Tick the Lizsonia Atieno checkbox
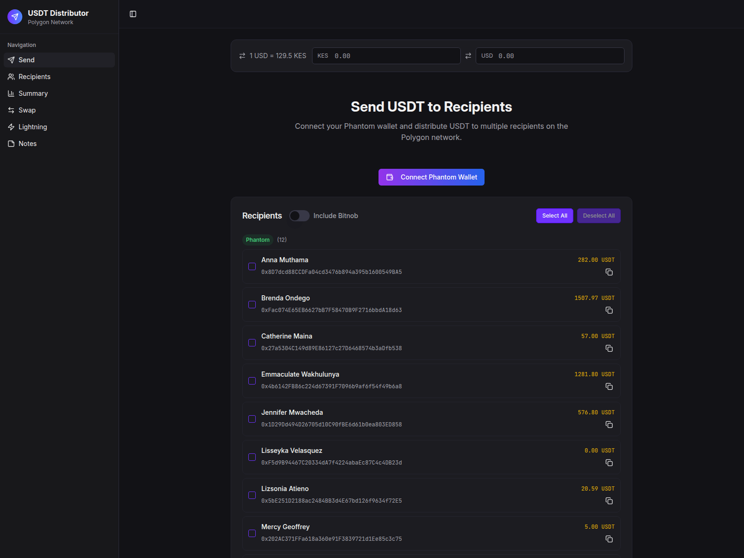The width and height of the screenshot is (744, 558). pyautogui.click(x=252, y=495)
